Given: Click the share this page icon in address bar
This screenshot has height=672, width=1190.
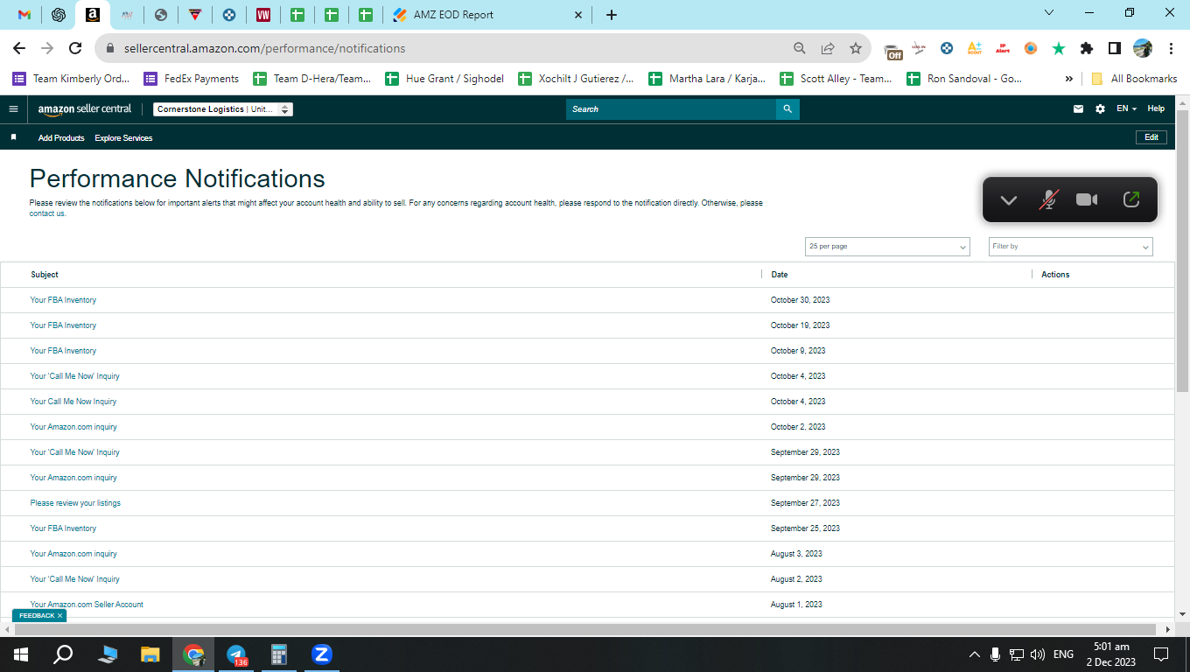Looking at the screenshot, I should pyautogui.click(x=828, y=48).
